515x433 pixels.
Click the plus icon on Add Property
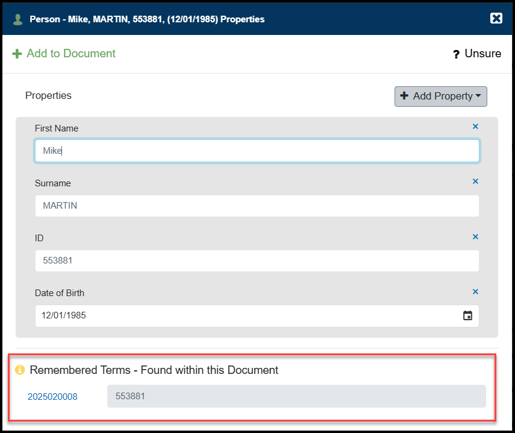tap(404, 96)
